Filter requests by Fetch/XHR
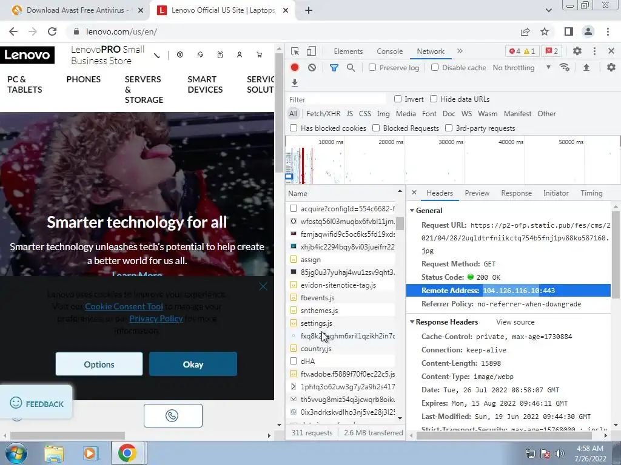Viewport: 621px width, 465px height. [323, 114]
